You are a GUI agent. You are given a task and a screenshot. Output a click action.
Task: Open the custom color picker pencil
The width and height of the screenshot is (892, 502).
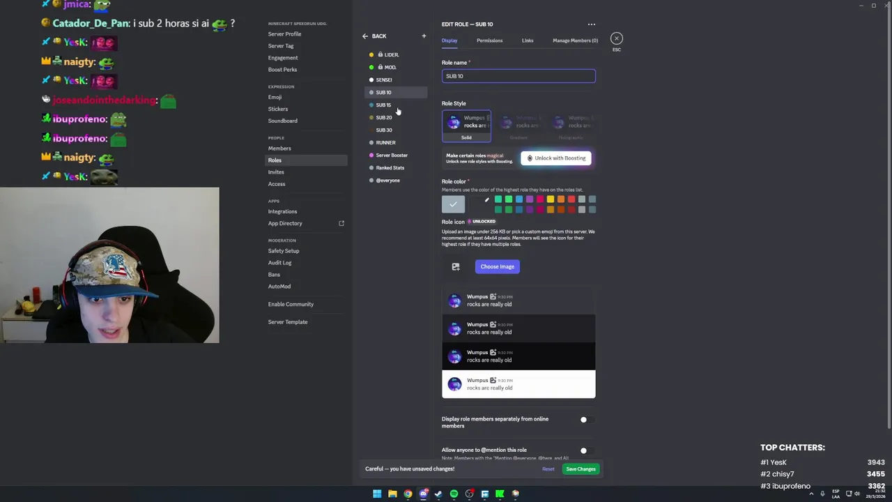(x=487, y=200)
